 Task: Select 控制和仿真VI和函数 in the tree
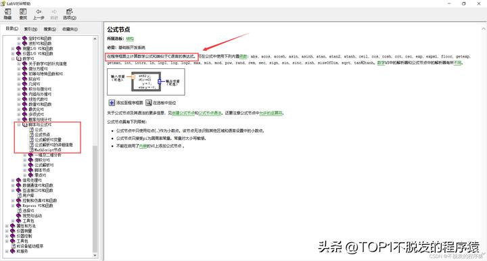point(40,200)
